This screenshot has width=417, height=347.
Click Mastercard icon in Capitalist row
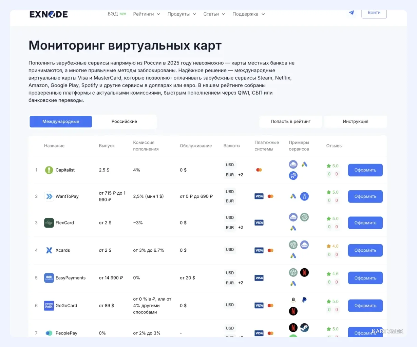259,170
